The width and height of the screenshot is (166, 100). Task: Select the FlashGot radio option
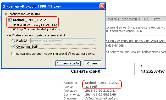click(x=13, y=41)
